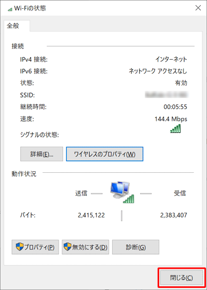207x290 pixels.
Task: Click the バイト: label
Action: pyautogui.click(x=27, y=215)
